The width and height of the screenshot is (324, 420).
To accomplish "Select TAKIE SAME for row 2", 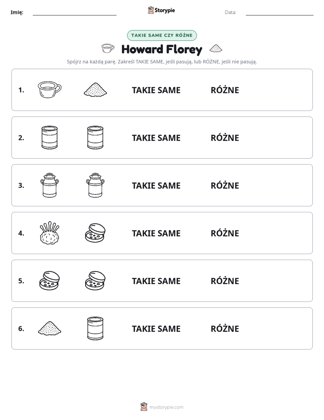I will pyautogui.click(x=156, y=138).
